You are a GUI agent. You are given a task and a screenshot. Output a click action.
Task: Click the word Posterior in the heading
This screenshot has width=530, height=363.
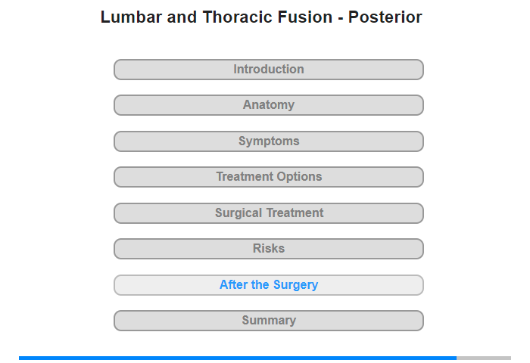point(385,17)
